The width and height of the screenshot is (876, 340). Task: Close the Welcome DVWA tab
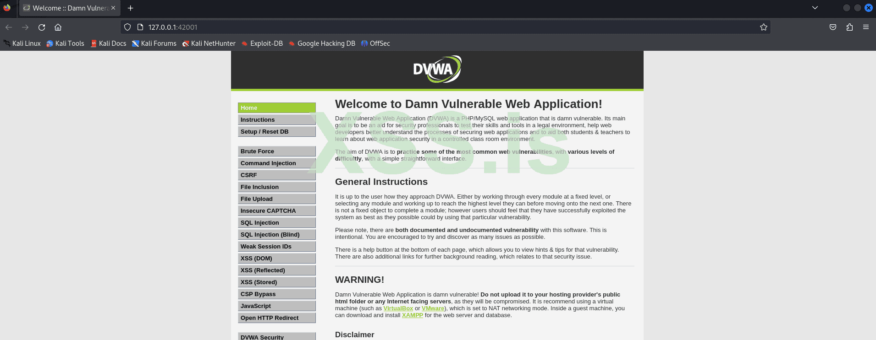(113, 8)
